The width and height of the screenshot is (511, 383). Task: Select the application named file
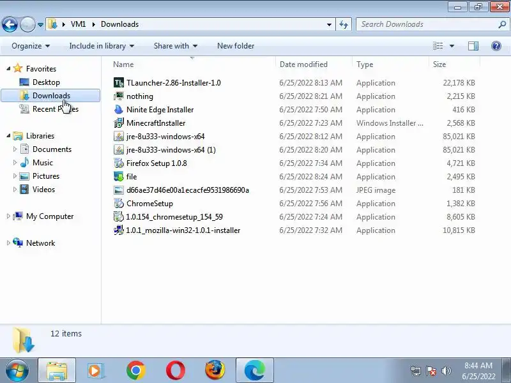click(x=132, y=177)
